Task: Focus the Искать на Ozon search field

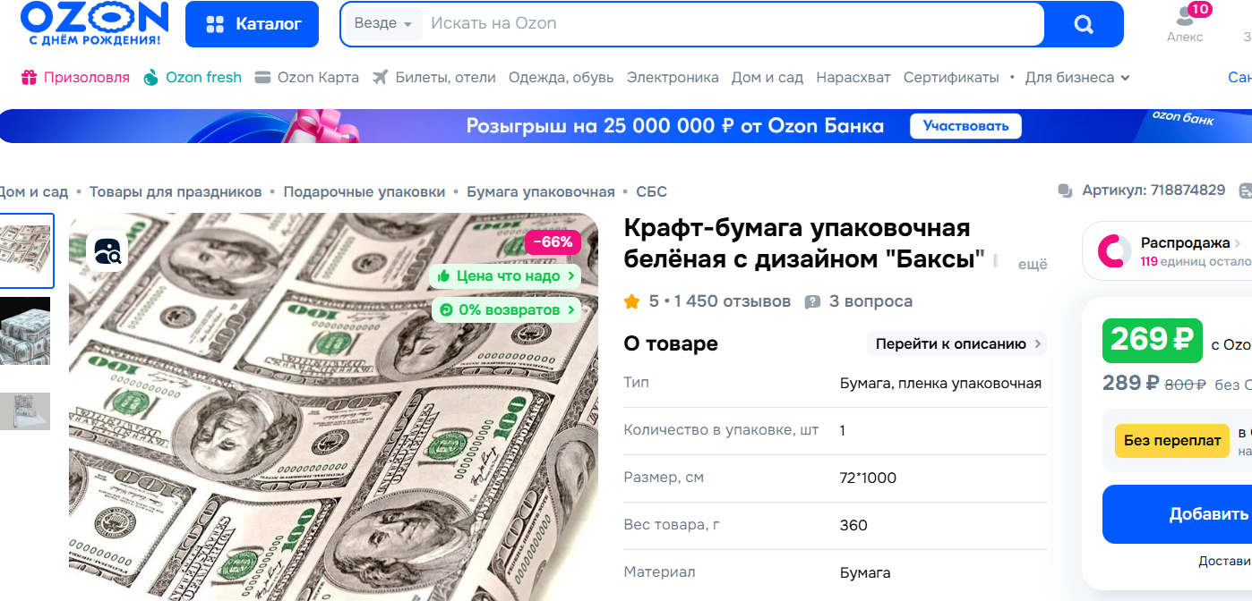Action: point(733,23)
